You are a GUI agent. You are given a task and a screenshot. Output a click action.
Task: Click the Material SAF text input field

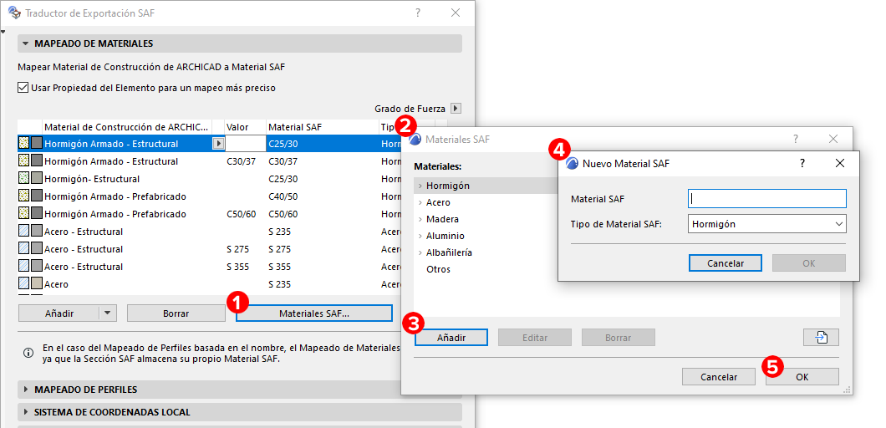pos(766,198)
